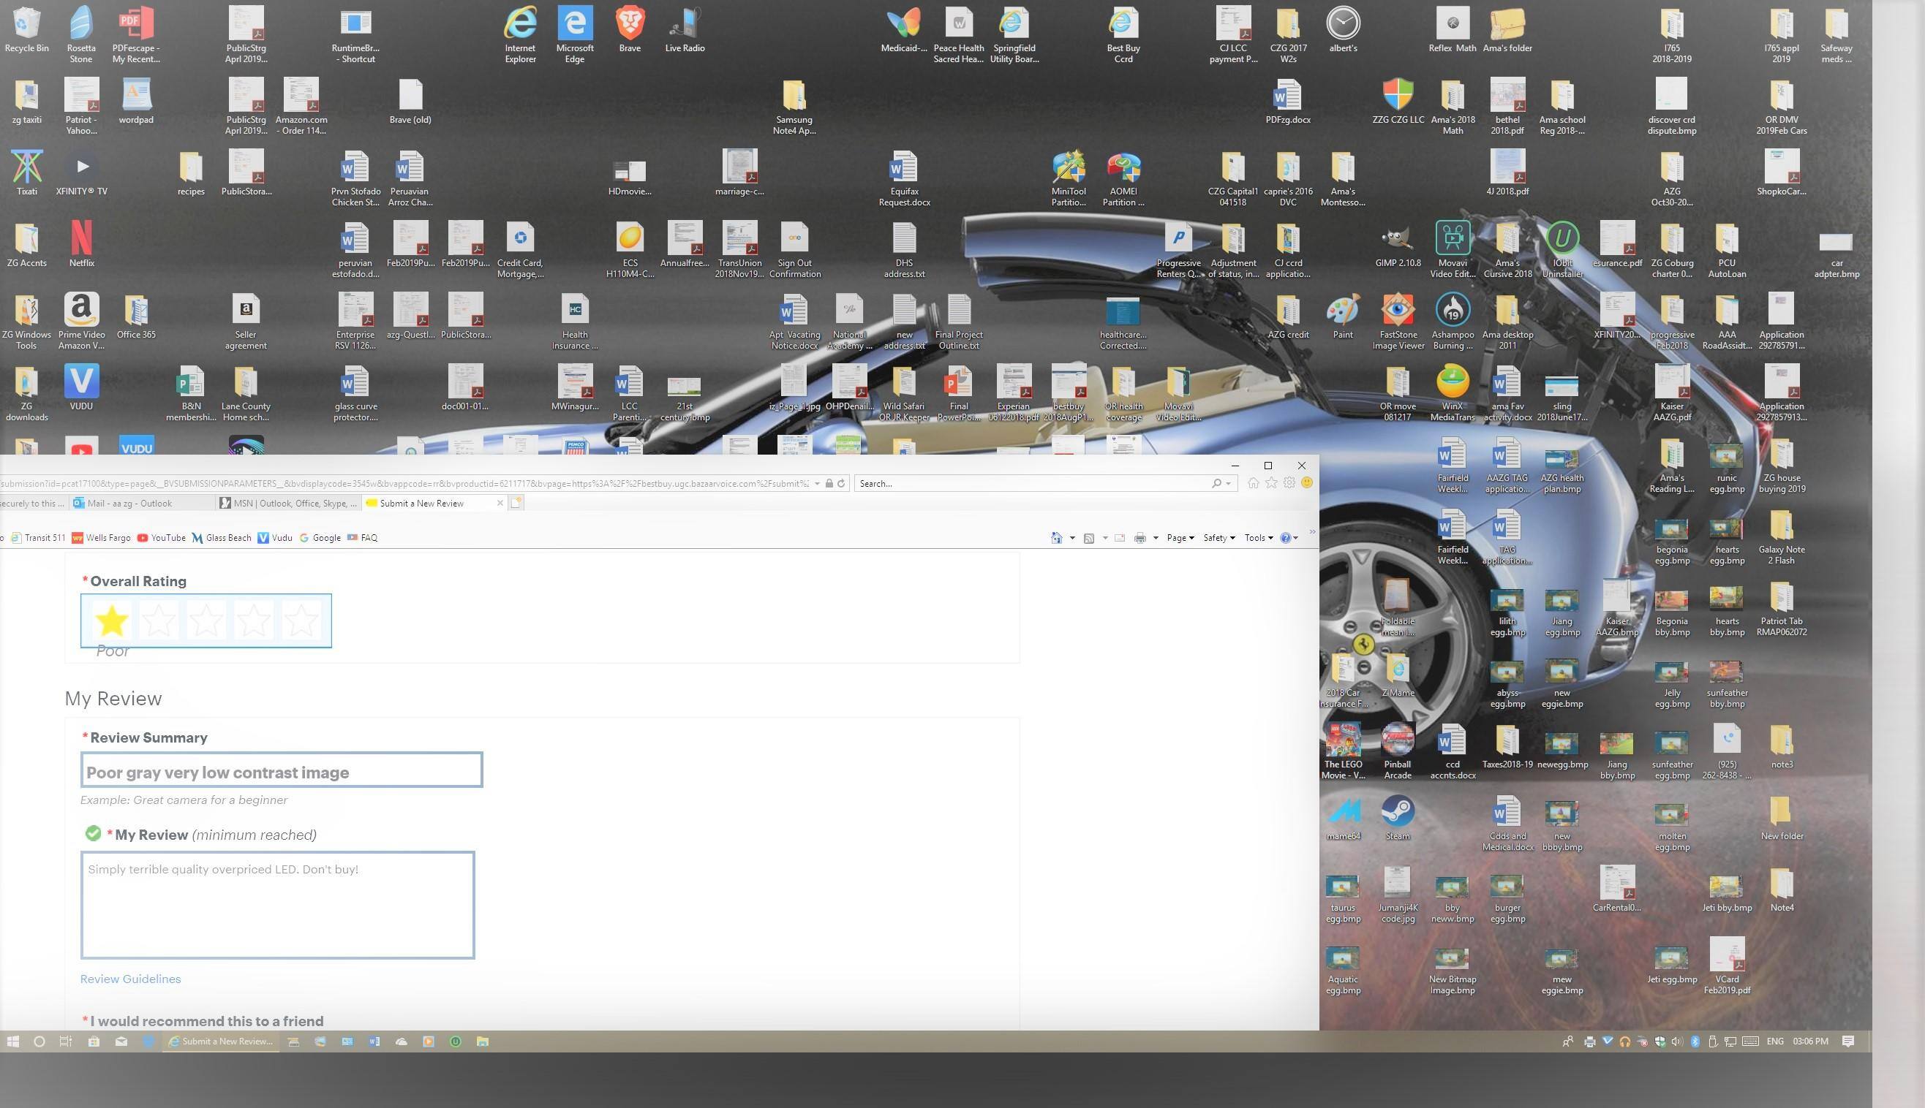Refresh page using address bar reload icon
Image resolution: width=1925 pixels, height=1108 pixels.
tap(841, 483)
